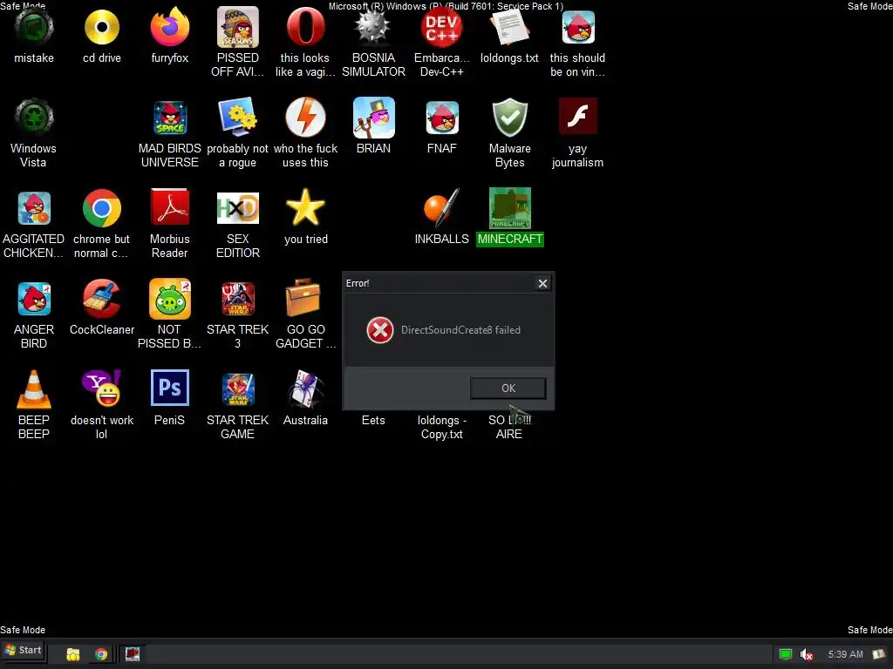The width and height of the screenshot is (893, 669).
Task: Select the loldongs.txt file icon
Action: [509, 27]
